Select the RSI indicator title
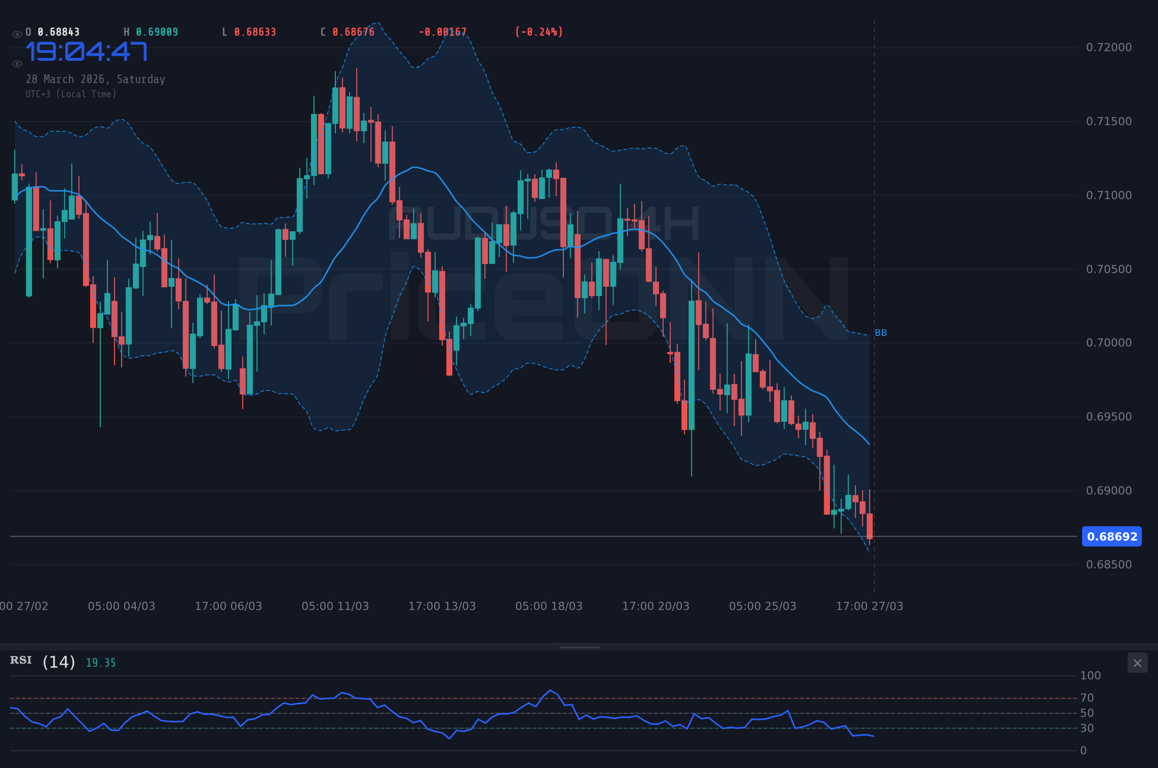Screen dimensions: 1158x768 pyautogui.click(x=20, y=660)
